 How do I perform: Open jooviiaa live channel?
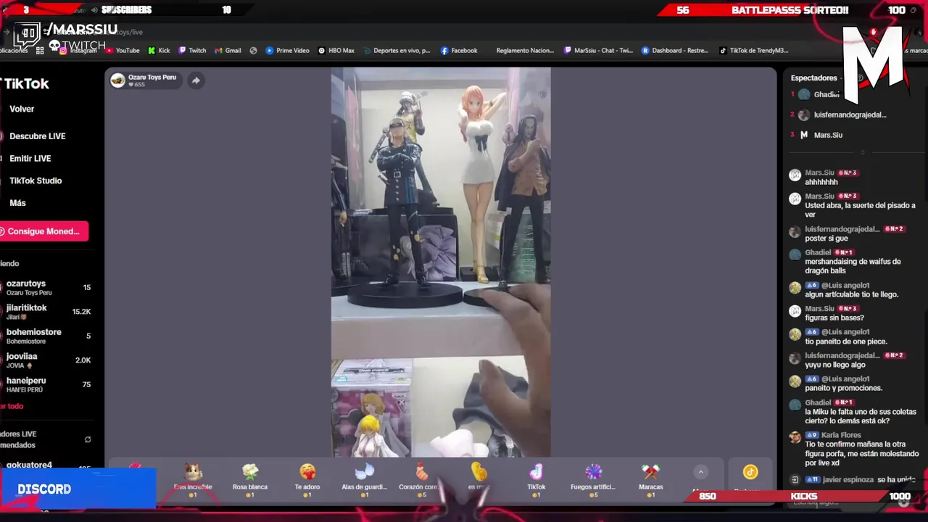pyautogui.click(x=47, y=360)
